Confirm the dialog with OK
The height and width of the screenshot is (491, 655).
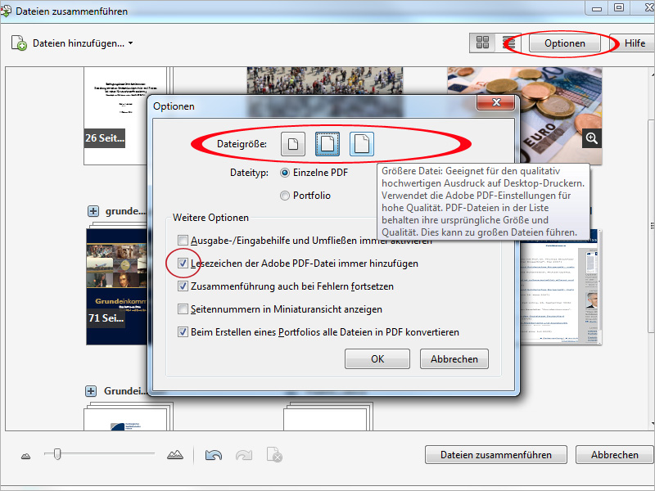377,359
